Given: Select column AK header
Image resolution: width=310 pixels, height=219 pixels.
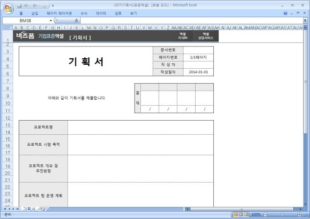Looking at the screenshot, I should [235, 28].
